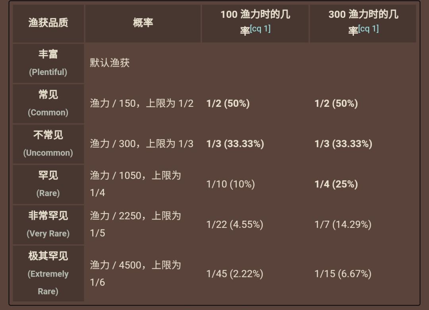The image size is (429, 310).
Task: Open the [cq 1] footnote in the 300 渔力 header
Action: [x=368, y=29]
